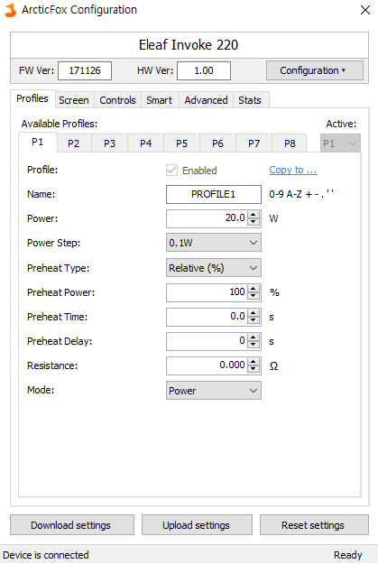The height and width of the screenshot is (564, 378).
Task: Click the Resistance value field
Action: (207, 365)
